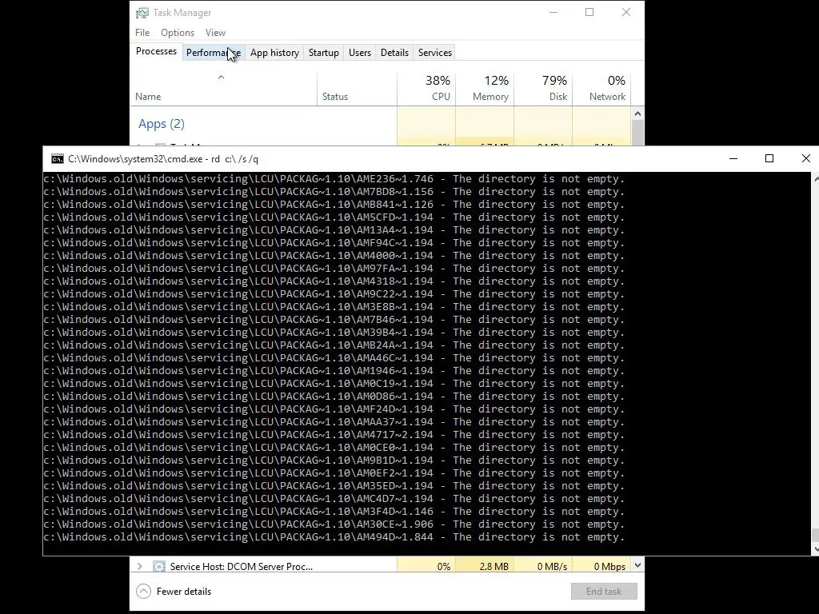Image resolution: width=819 pixels, height=614 pixels.
Task: Open the Startup tab
Action: click(x=323, y=52)
